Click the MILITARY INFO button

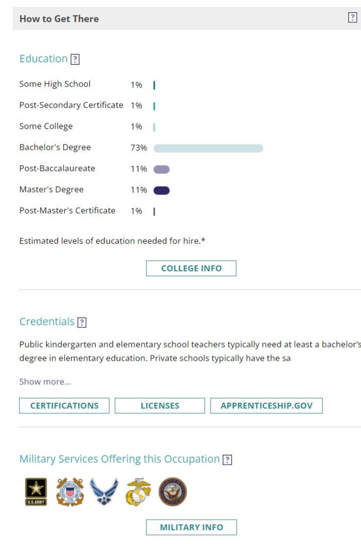pyautogui.click(x=192, y=528)
